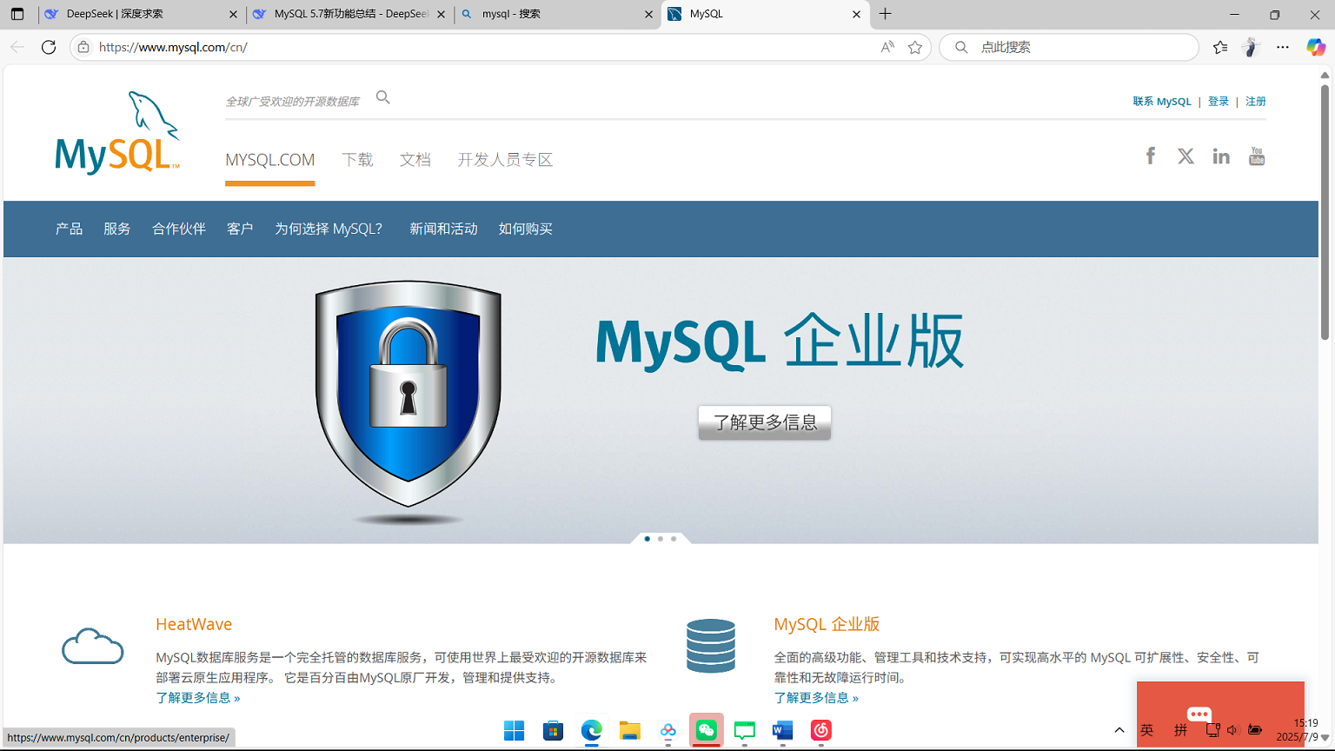Screen dimensions: 1335x751
Task: Select the second carousel dot
Action: [660, 538]
